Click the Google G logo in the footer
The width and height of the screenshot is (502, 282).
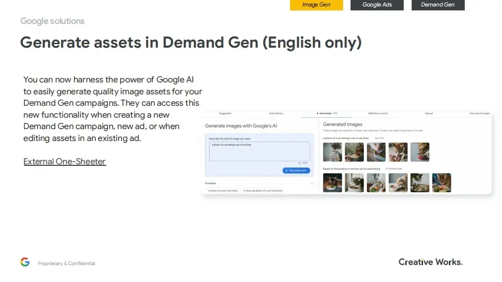pyautogui.click(x=25, y=262)
